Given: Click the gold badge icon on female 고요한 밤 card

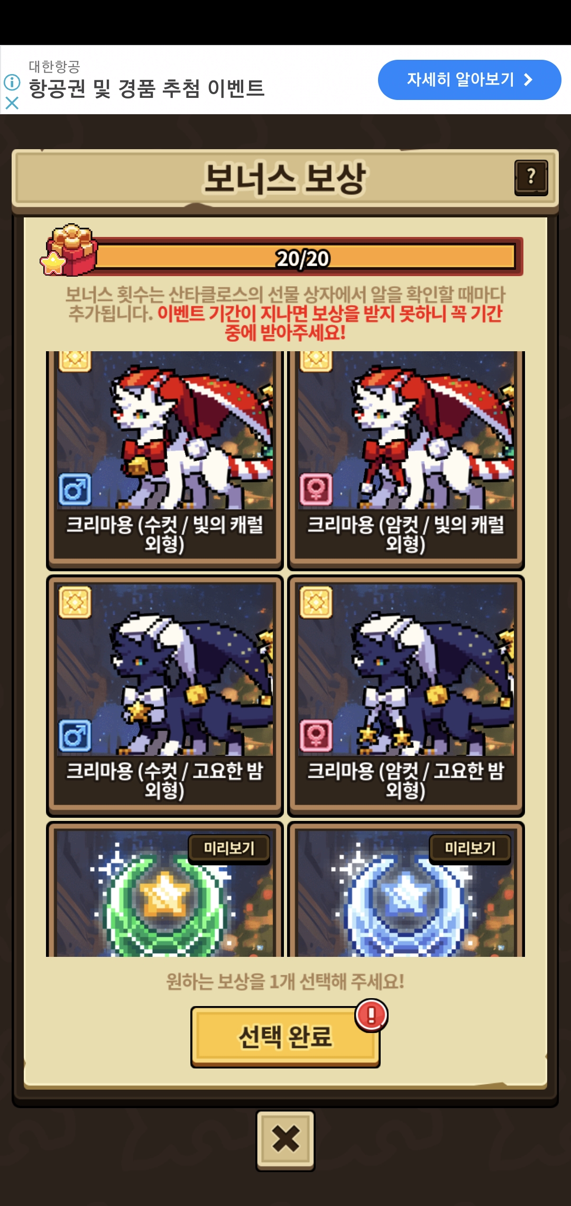Looking at the screenshot, I should (316, 602).
